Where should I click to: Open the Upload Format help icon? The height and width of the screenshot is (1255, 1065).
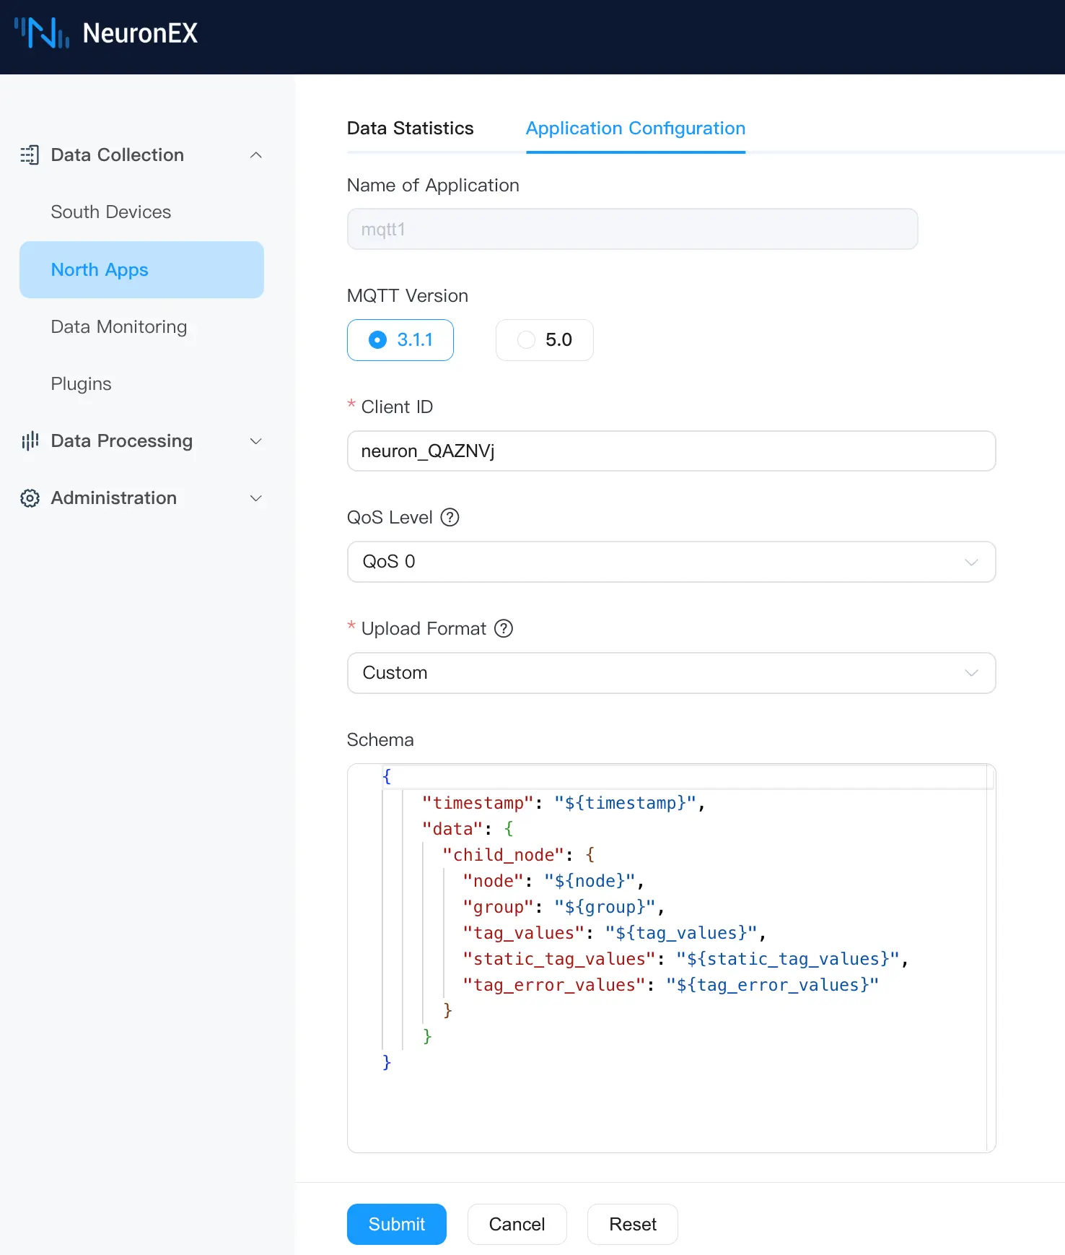[504, 629]
